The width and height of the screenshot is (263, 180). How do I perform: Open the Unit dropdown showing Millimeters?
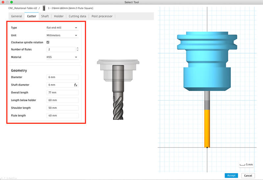[62, 35]
